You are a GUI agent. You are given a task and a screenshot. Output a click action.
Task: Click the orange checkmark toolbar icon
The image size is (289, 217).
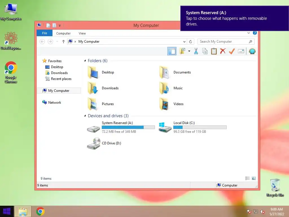click(232, 51)
